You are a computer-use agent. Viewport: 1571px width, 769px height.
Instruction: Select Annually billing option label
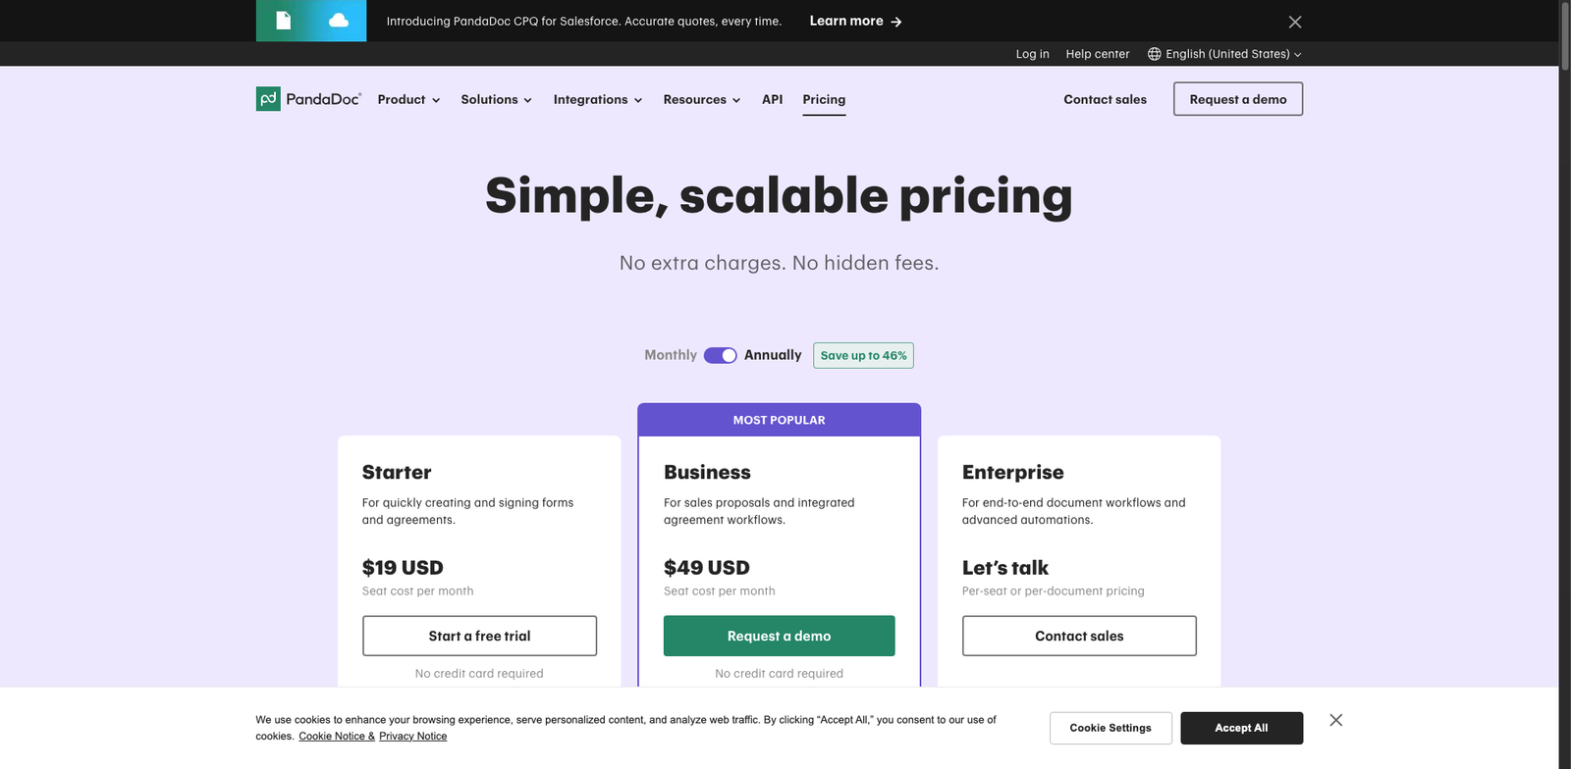[773, 355]
